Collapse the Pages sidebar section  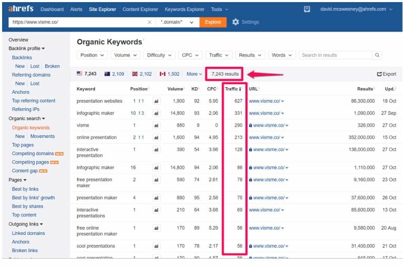17,180
